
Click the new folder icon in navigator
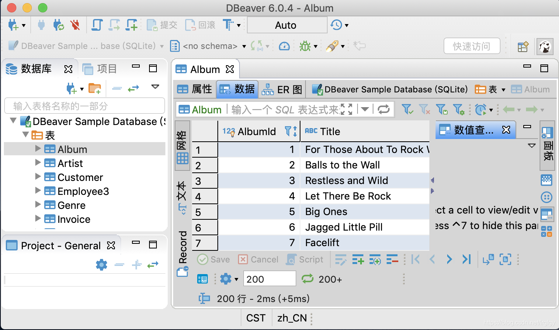click(x=95, y=89)
